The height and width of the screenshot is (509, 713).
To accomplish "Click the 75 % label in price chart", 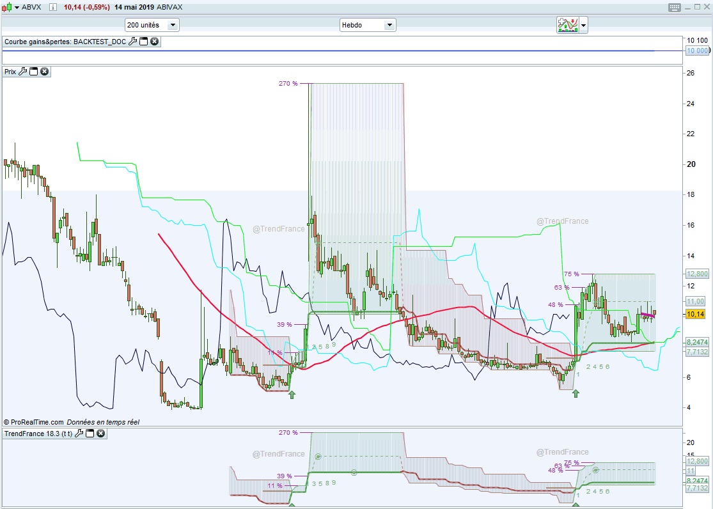I will coord(572,274).
